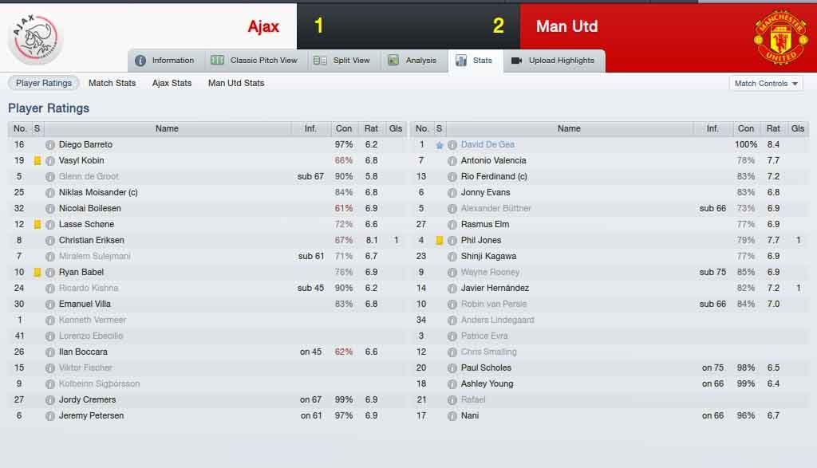Click star icon beside David De Gea
The image size is (817, 468).
pyautogui.click(x=440, y=145)
